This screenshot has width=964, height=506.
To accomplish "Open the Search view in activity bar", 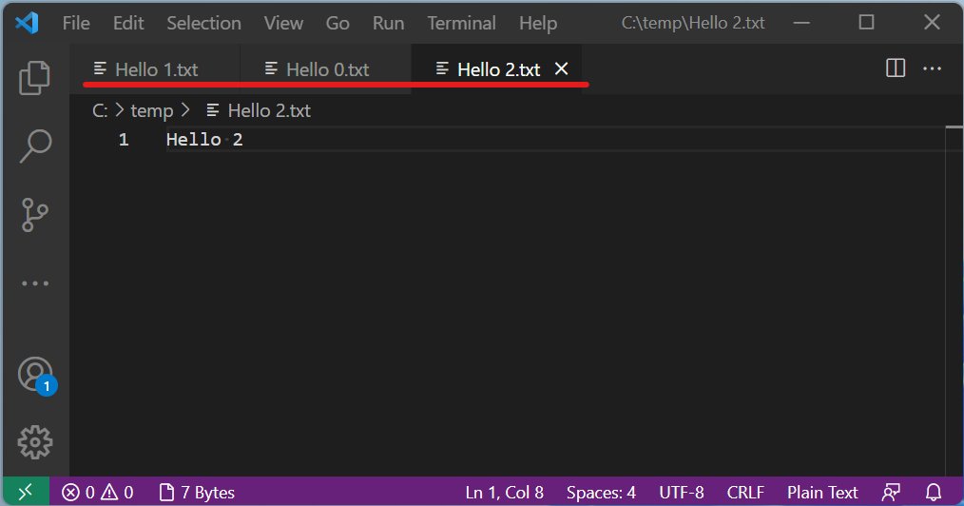I will (35, 146).
